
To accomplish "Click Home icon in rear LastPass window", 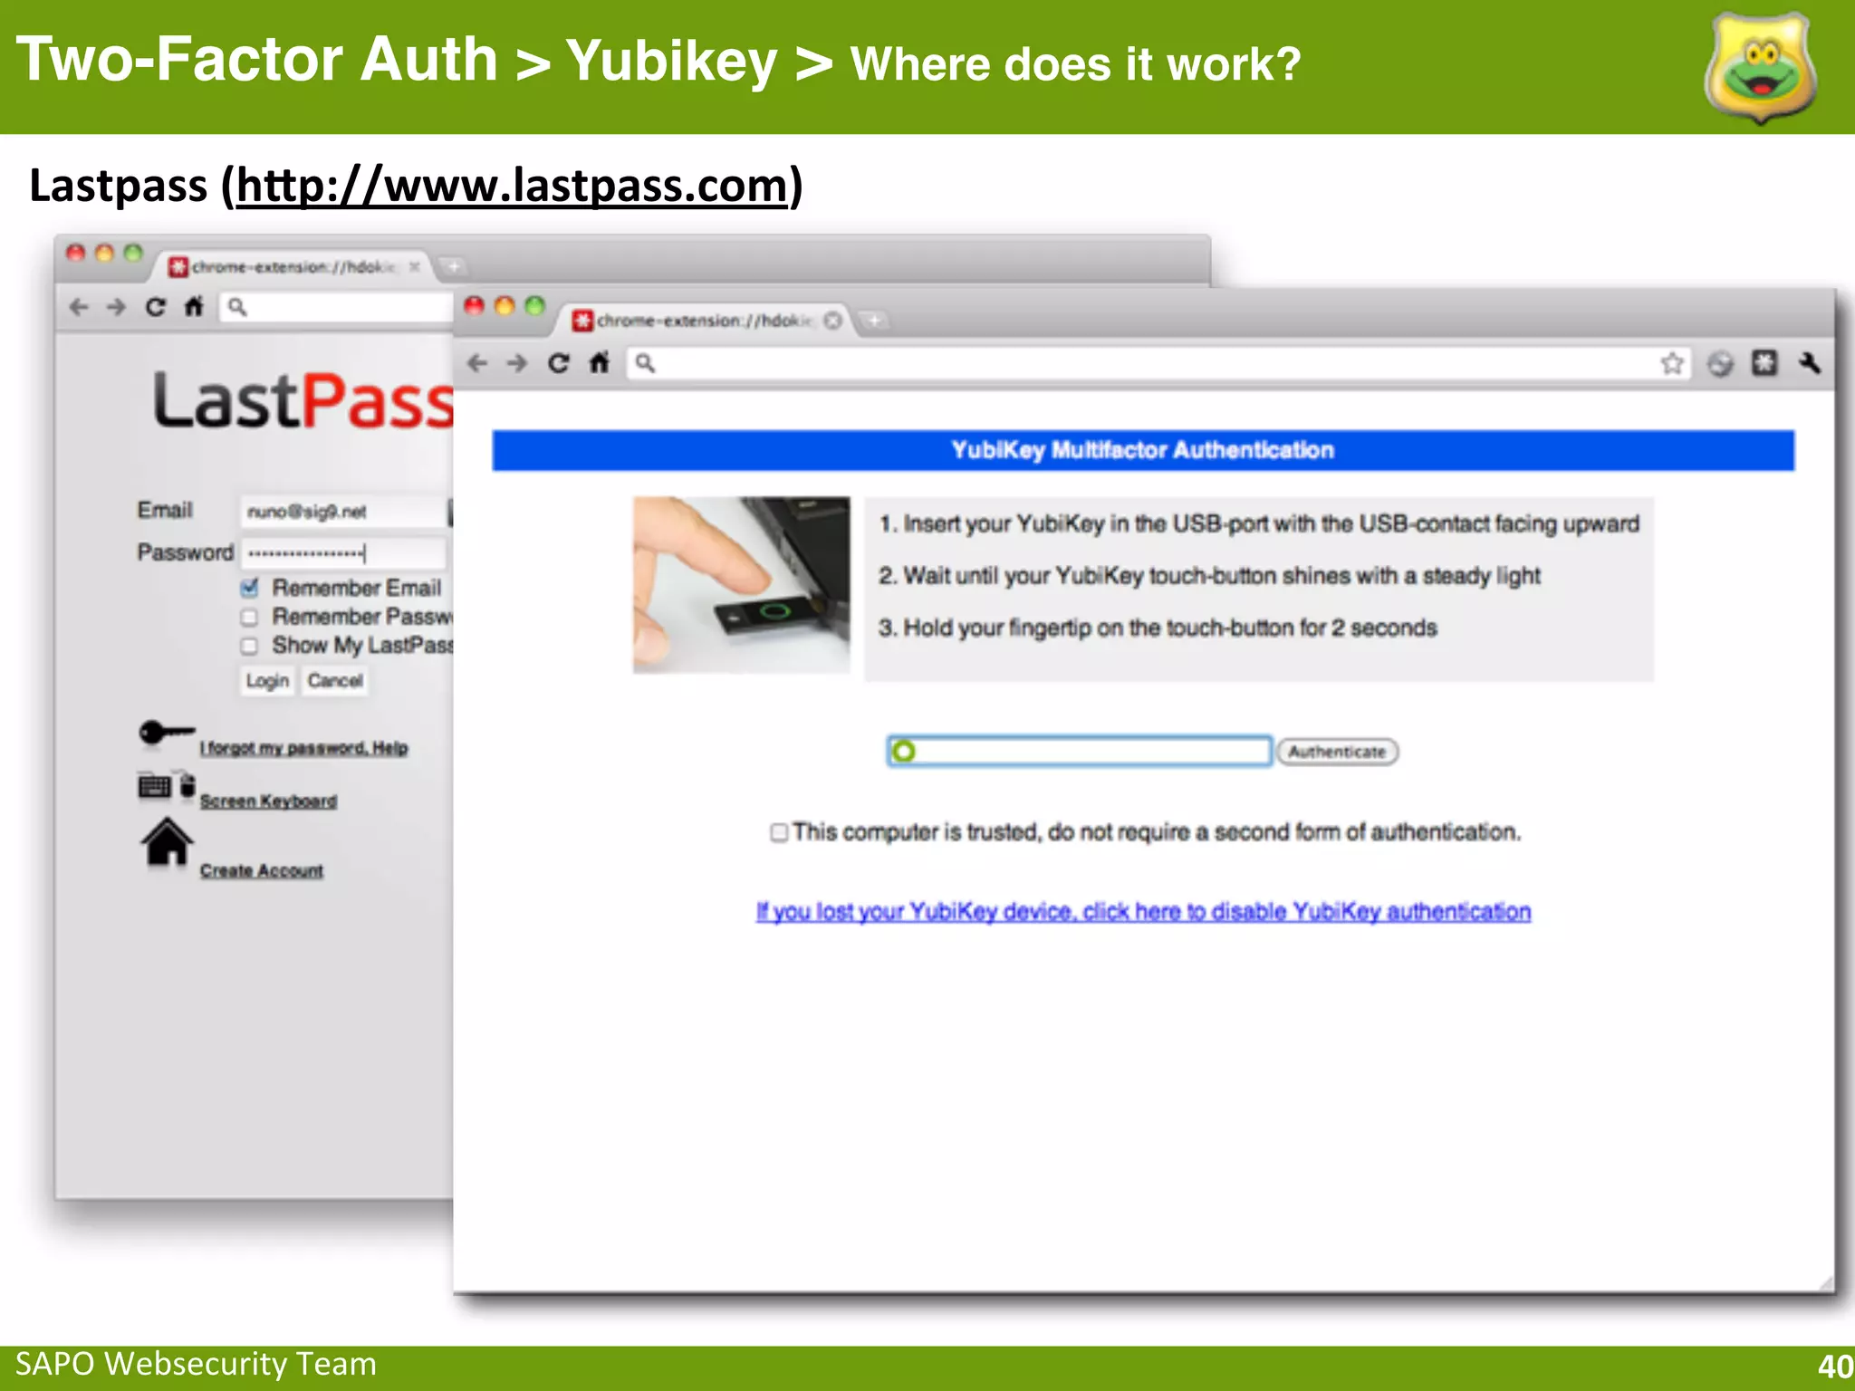I will point(194,307).
